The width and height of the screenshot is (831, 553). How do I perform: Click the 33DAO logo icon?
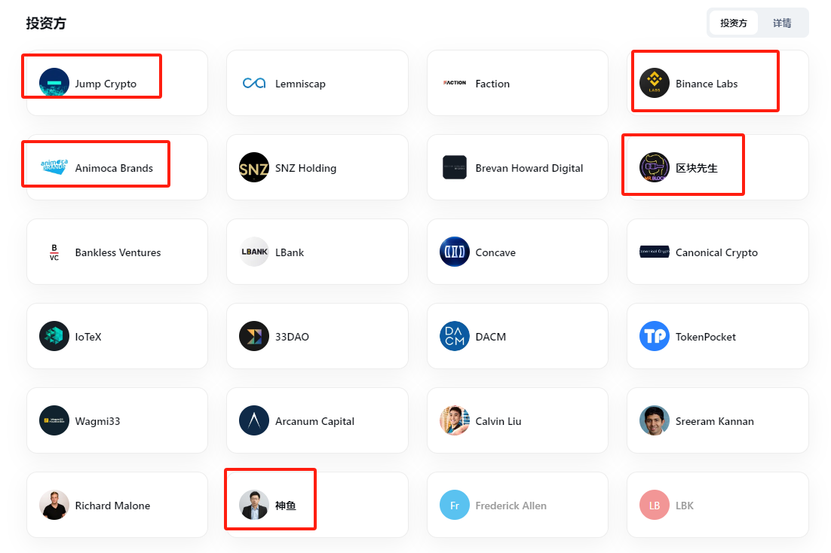click(254, 336)
